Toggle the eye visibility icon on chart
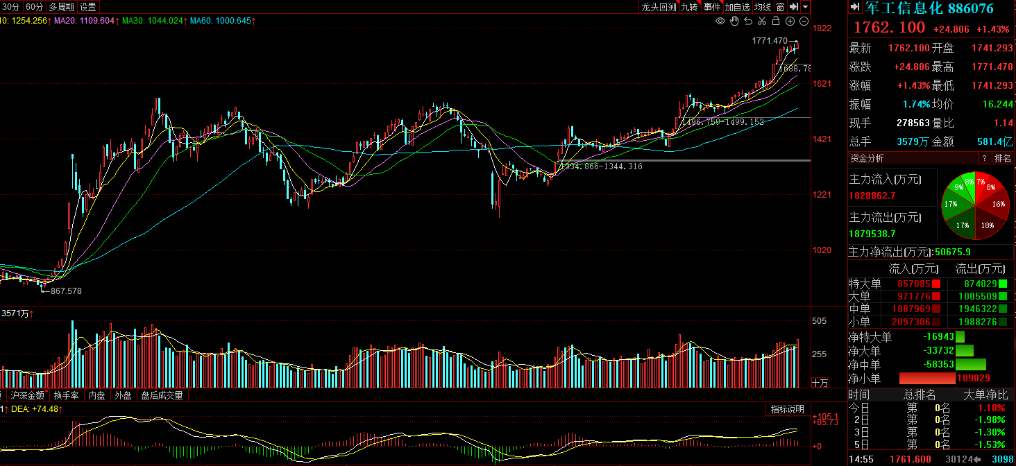1016x466 pixels. tap(720, 21)
